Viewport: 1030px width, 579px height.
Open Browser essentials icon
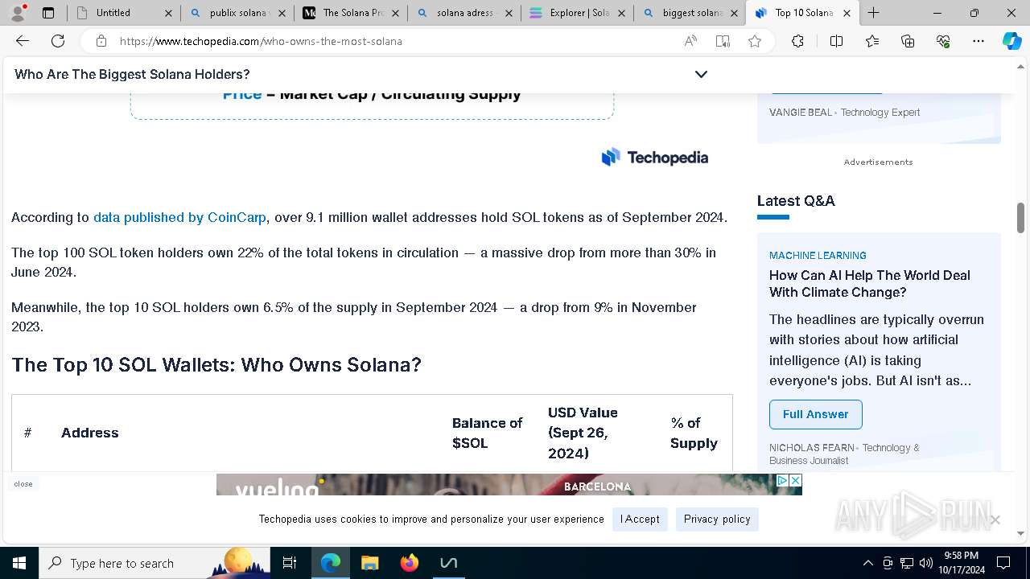(x=943, y=41)
